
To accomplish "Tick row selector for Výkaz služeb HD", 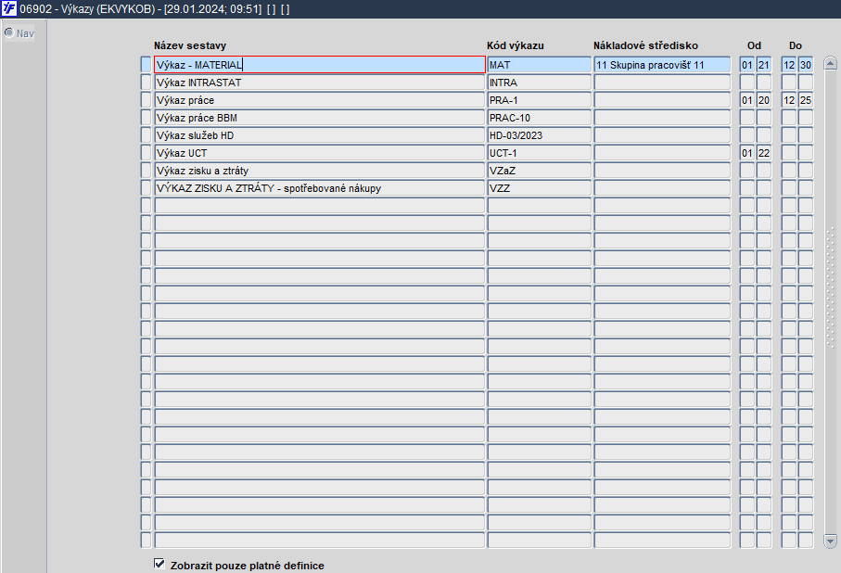I will click(x=146, y=135).
